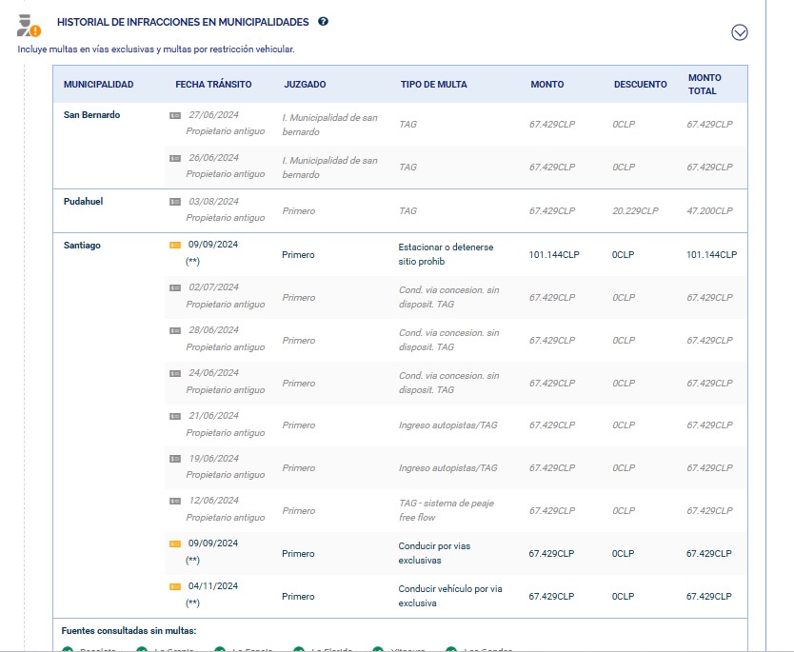Select the San Bernardo municipality cell

[x=91, y=115]
